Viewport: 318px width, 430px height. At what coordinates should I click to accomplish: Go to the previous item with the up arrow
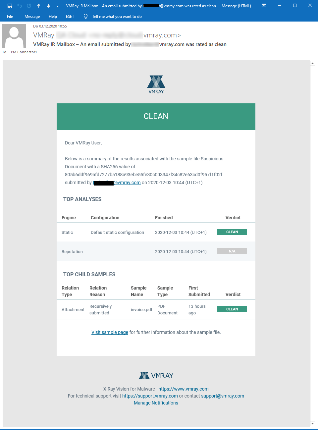pyautogui.click(x=38, y=6)
